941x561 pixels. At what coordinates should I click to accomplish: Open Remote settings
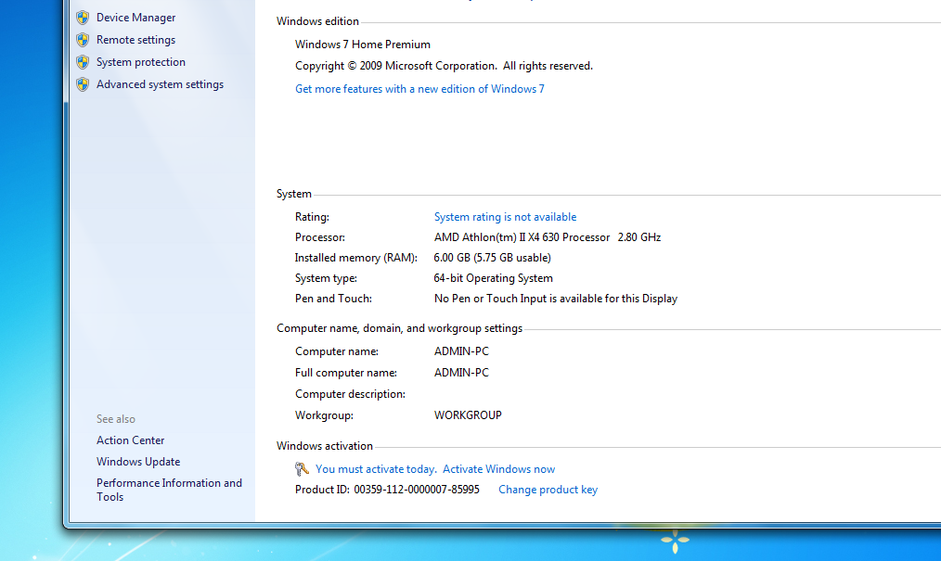(135, 40)
